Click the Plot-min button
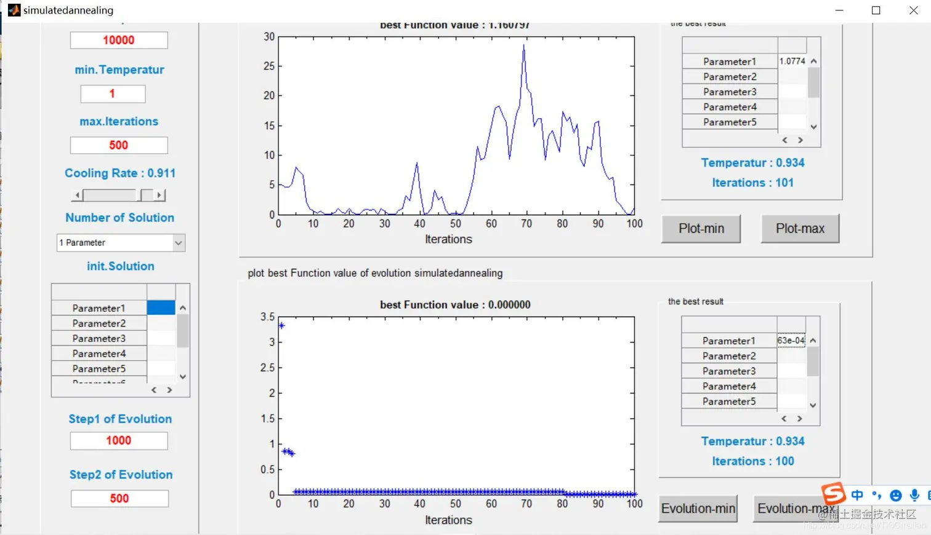This screenshot has height=535, width=931. click(701, 229)
